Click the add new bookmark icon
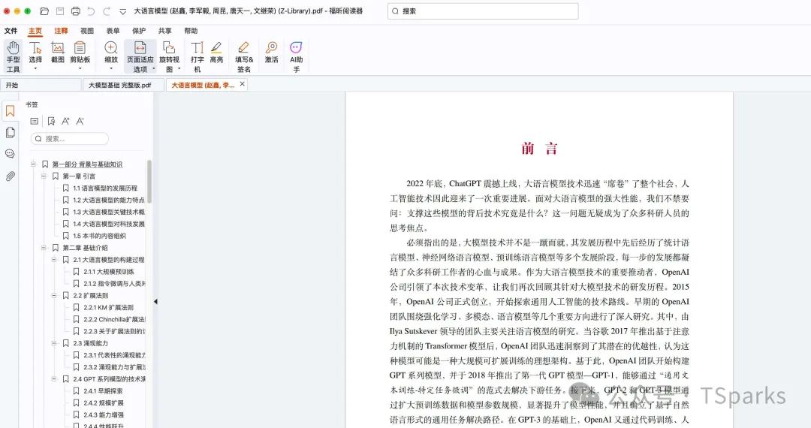Screen dimensions: 811x428 [51, 122]
